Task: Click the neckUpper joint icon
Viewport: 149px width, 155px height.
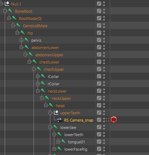Action: [x=47, y=98]
